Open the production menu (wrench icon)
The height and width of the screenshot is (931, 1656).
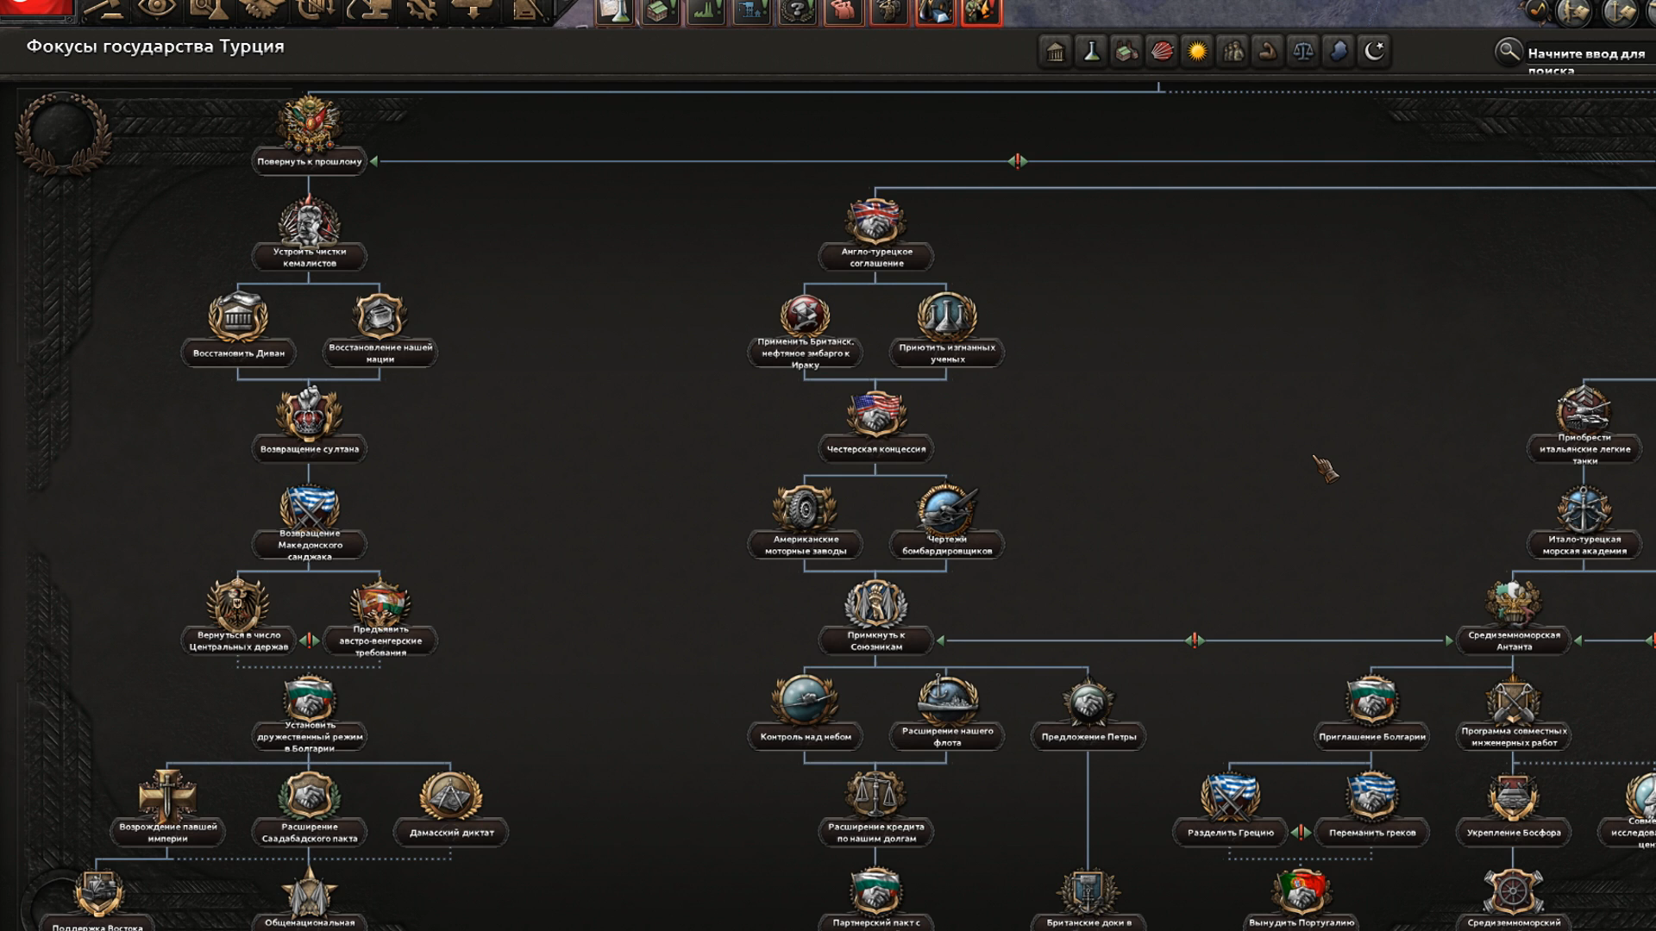(x=420, y=10)
